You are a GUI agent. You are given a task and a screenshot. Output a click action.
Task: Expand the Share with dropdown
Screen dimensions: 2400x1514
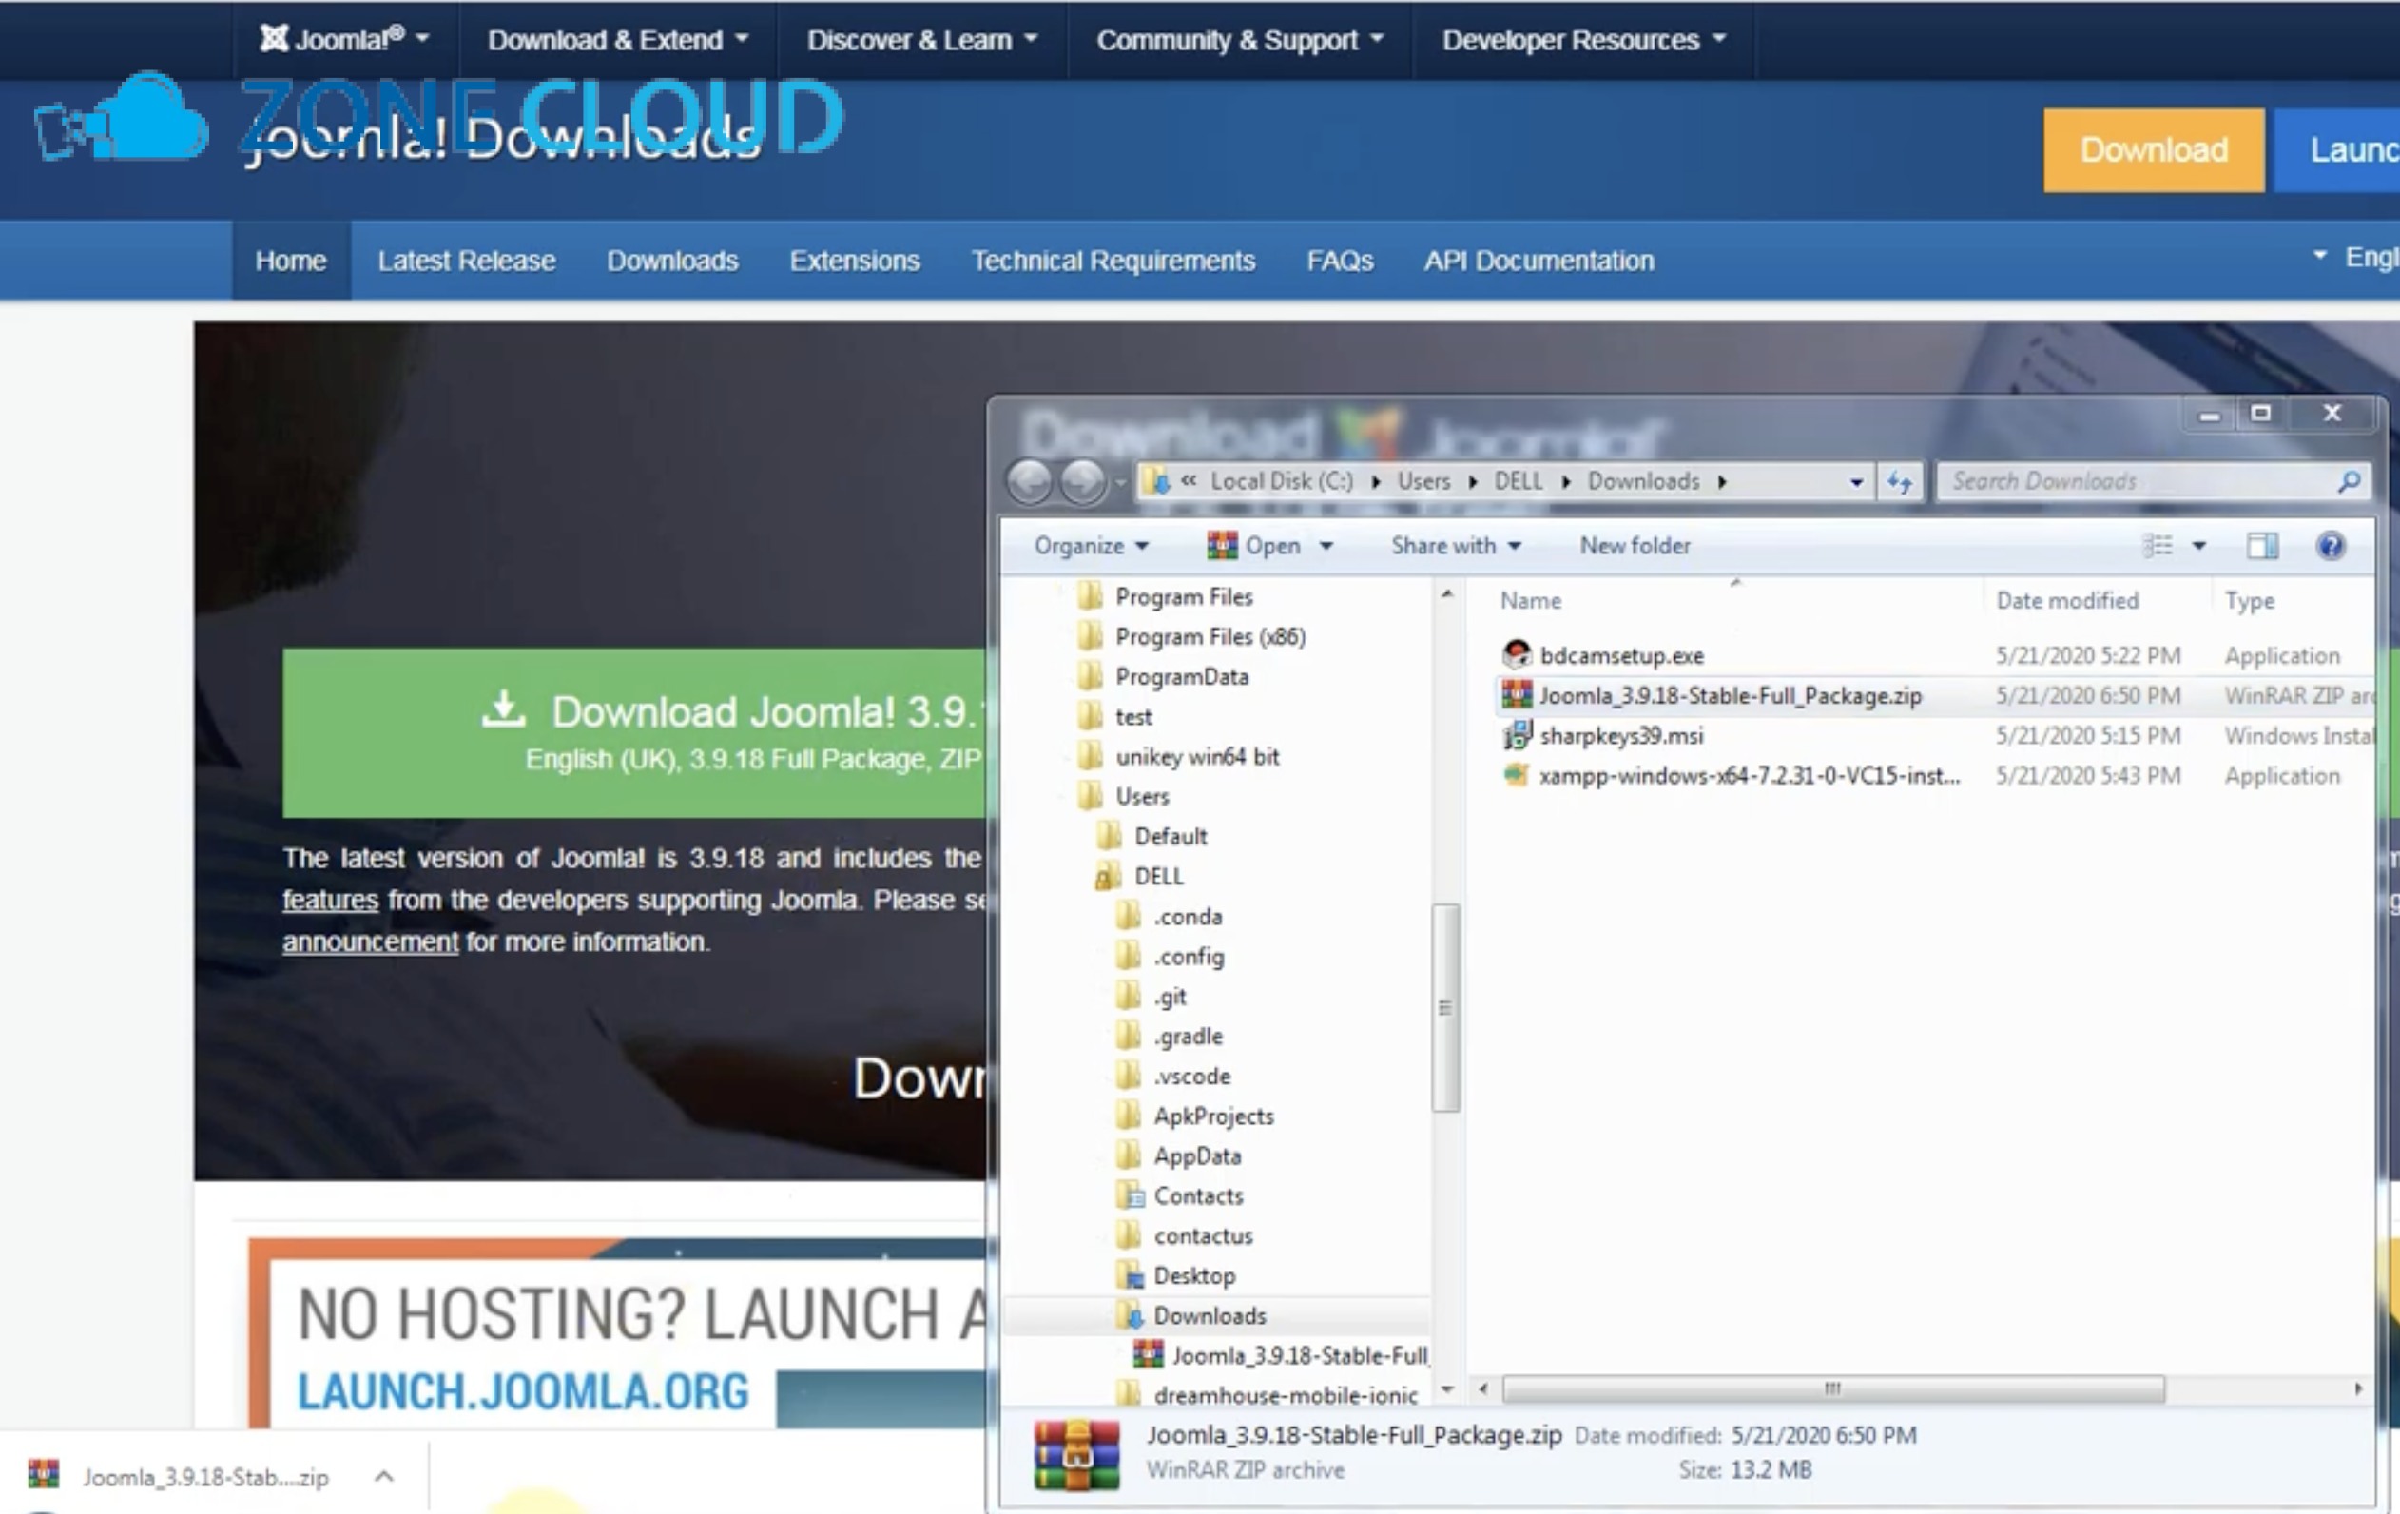coord(1456,545)
